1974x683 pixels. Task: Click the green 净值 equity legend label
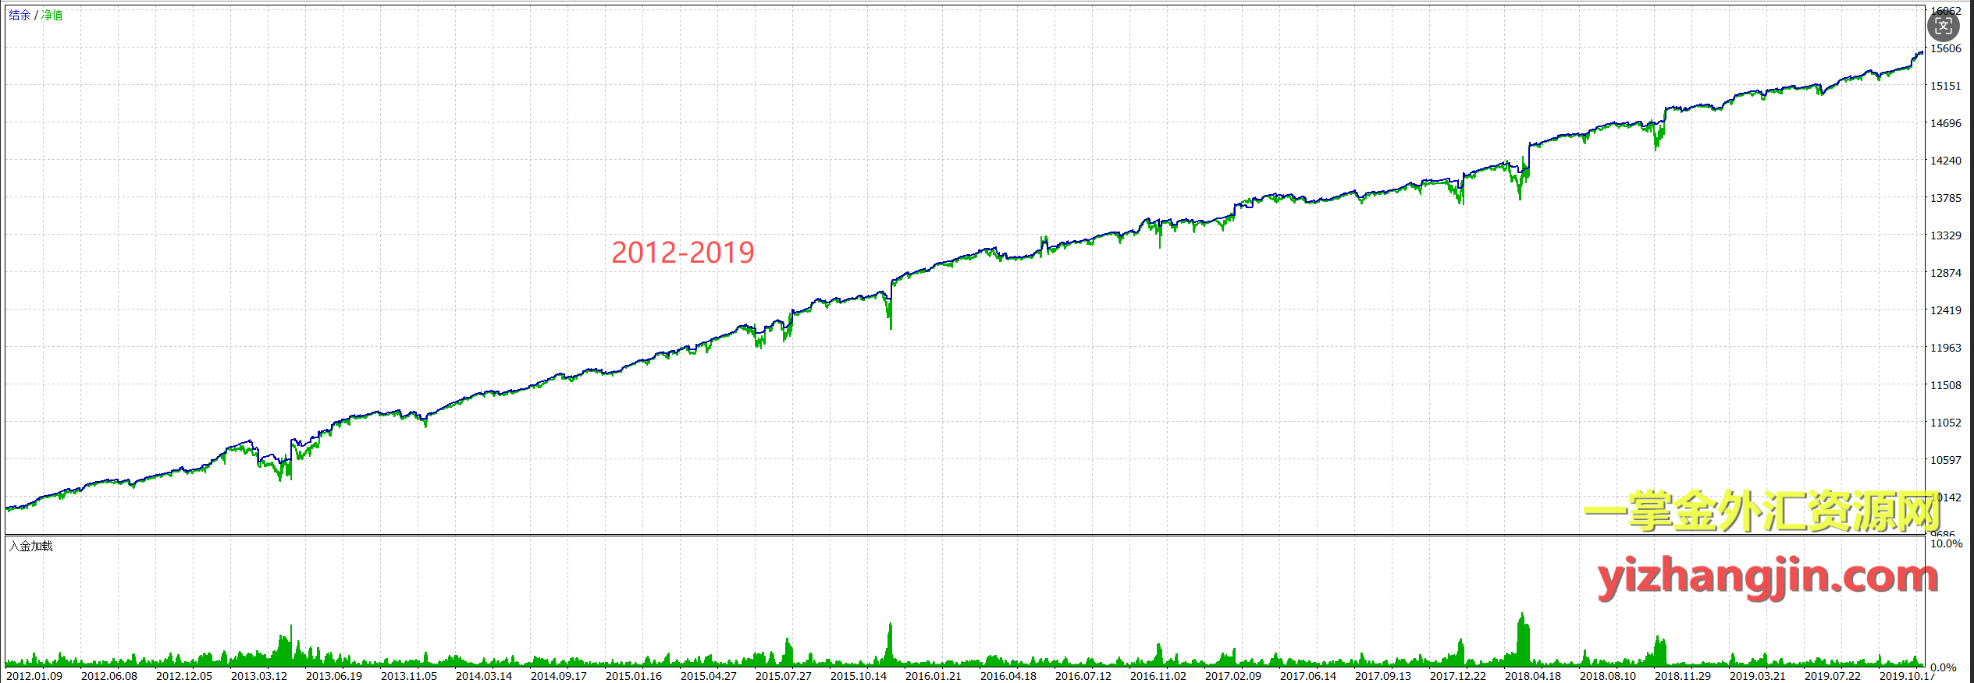coord(52,15)
